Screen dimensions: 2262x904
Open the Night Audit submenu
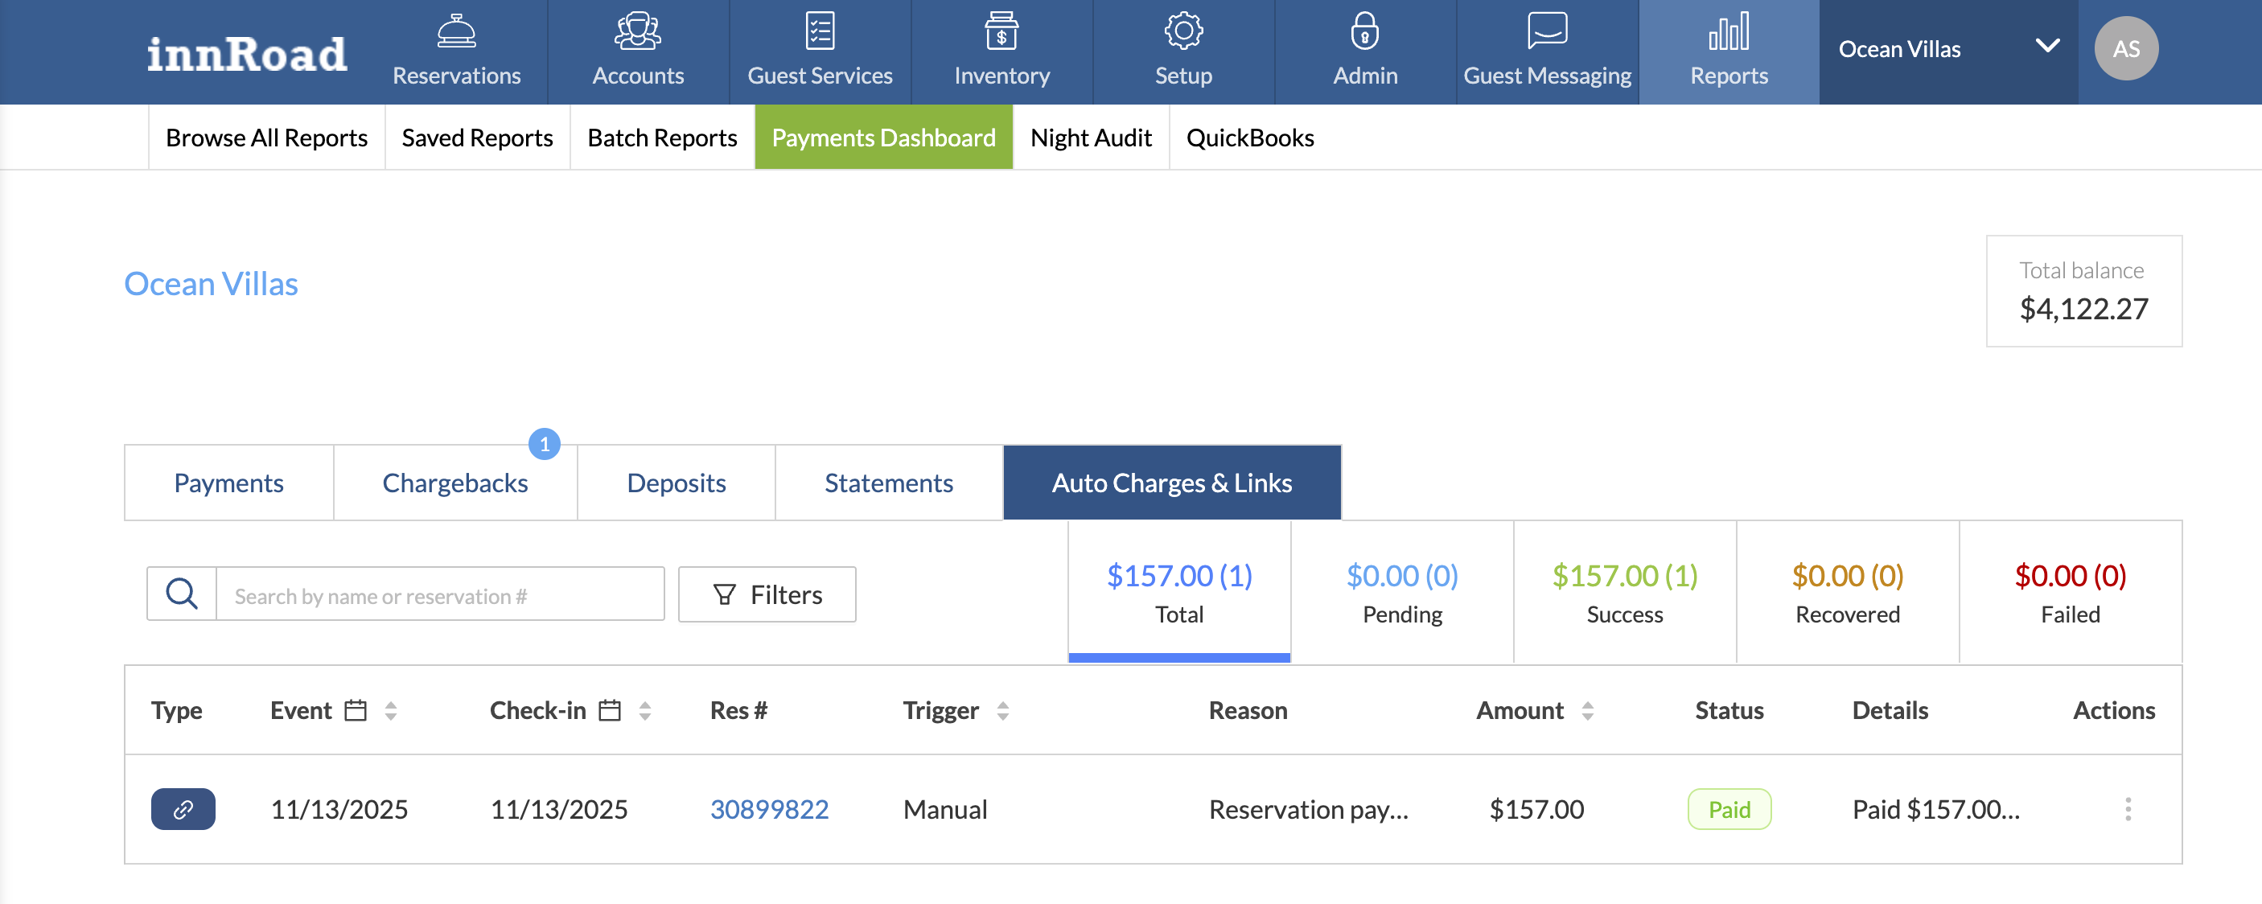[1090, 138]
